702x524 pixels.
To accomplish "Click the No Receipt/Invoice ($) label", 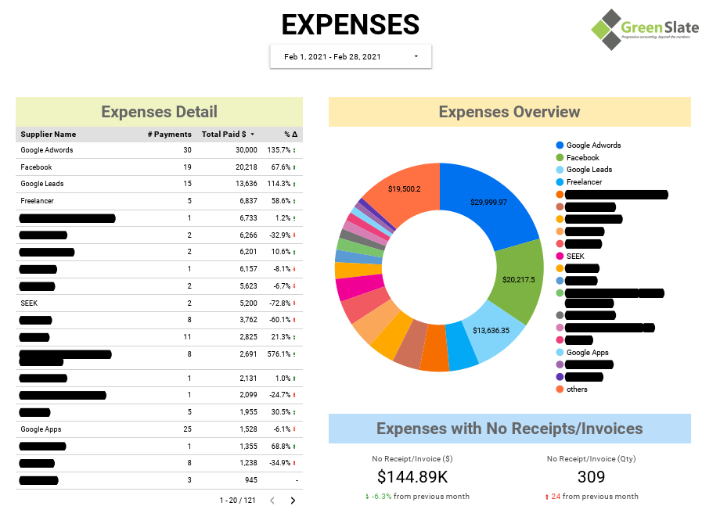I will click(412, 458).
